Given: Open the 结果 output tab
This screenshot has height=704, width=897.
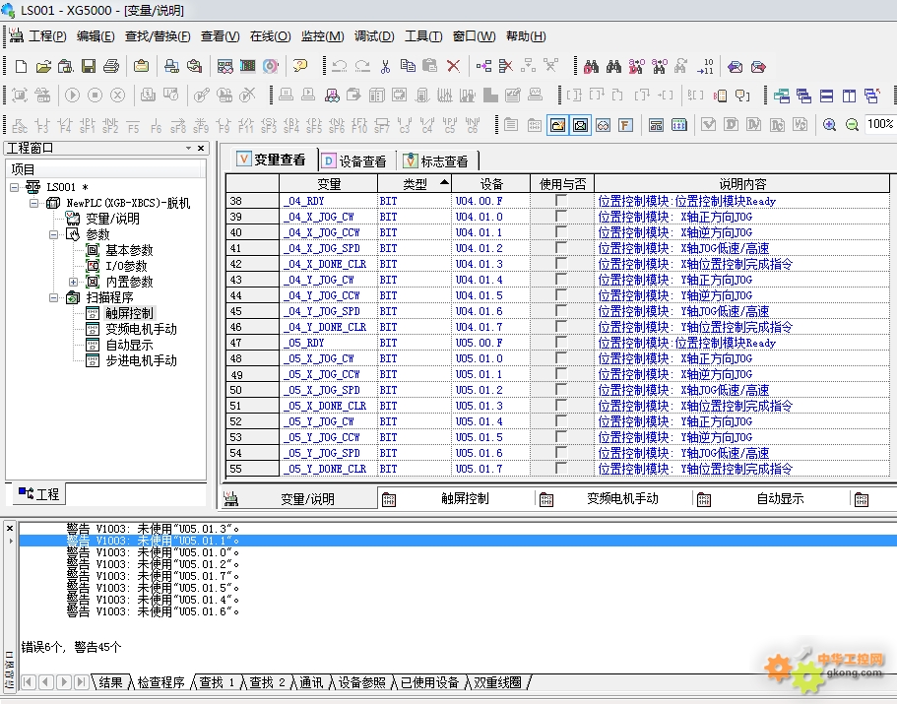Looking at the screenshot, I should [x=110, y=682].
